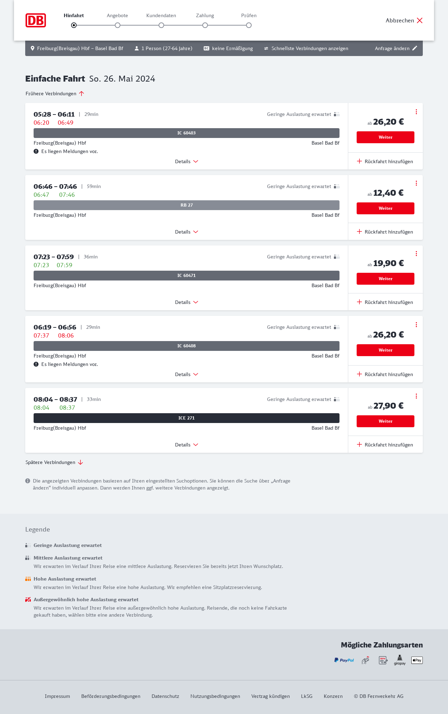The width and height of the screenshot is (448, 714).
Task: Show Spätere Verbindungen
Action: [x=54, y=462]
